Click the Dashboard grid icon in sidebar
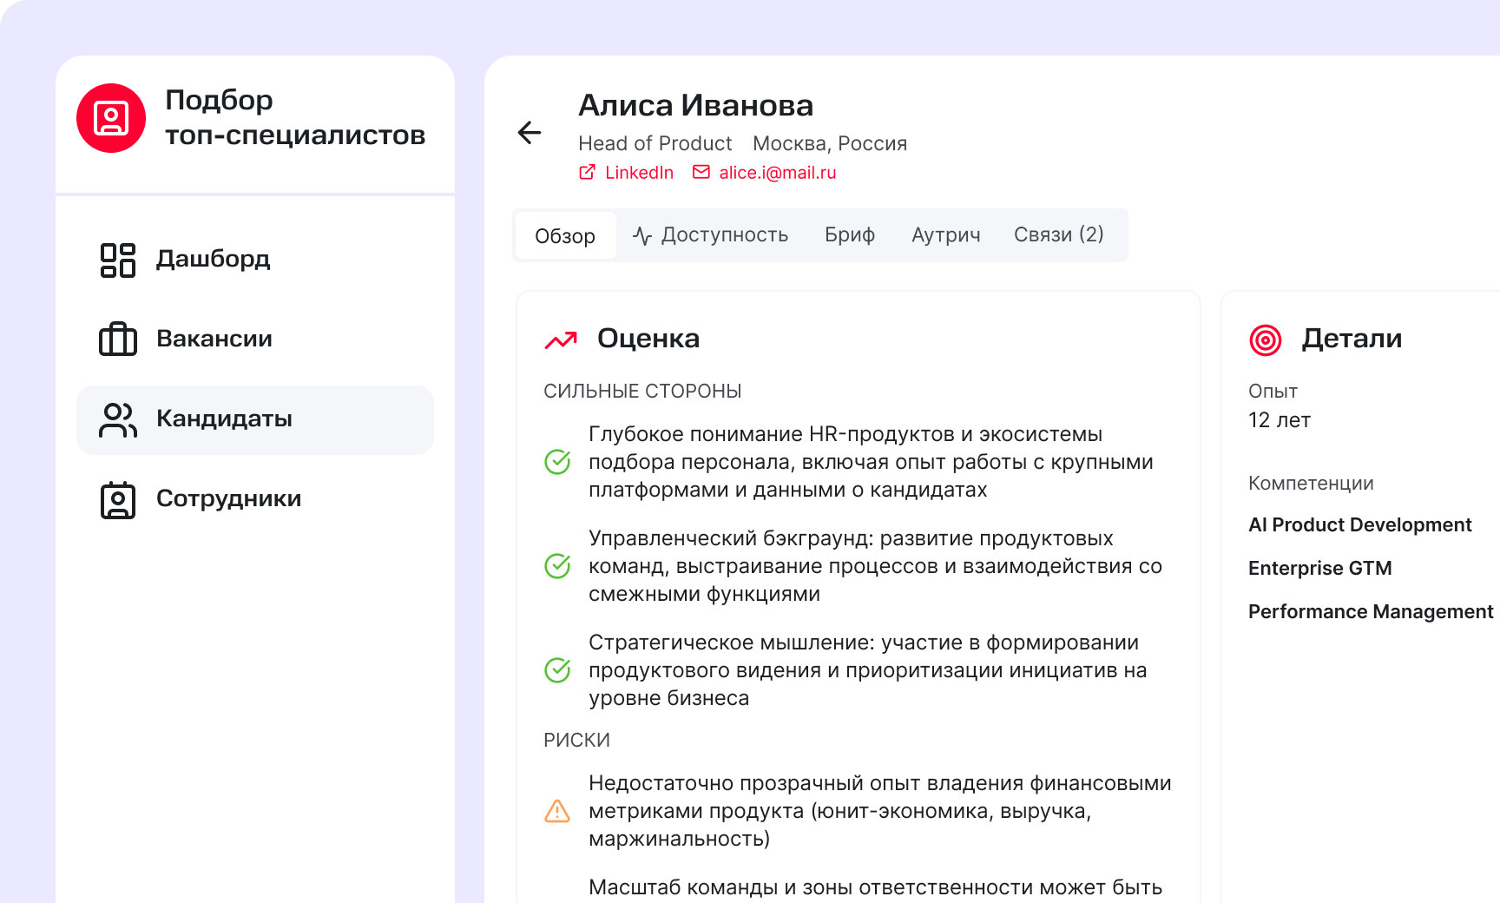Image resolution: width=1500 pixels, height=903 pixels. pyautogui.click(x=118, y=260)
